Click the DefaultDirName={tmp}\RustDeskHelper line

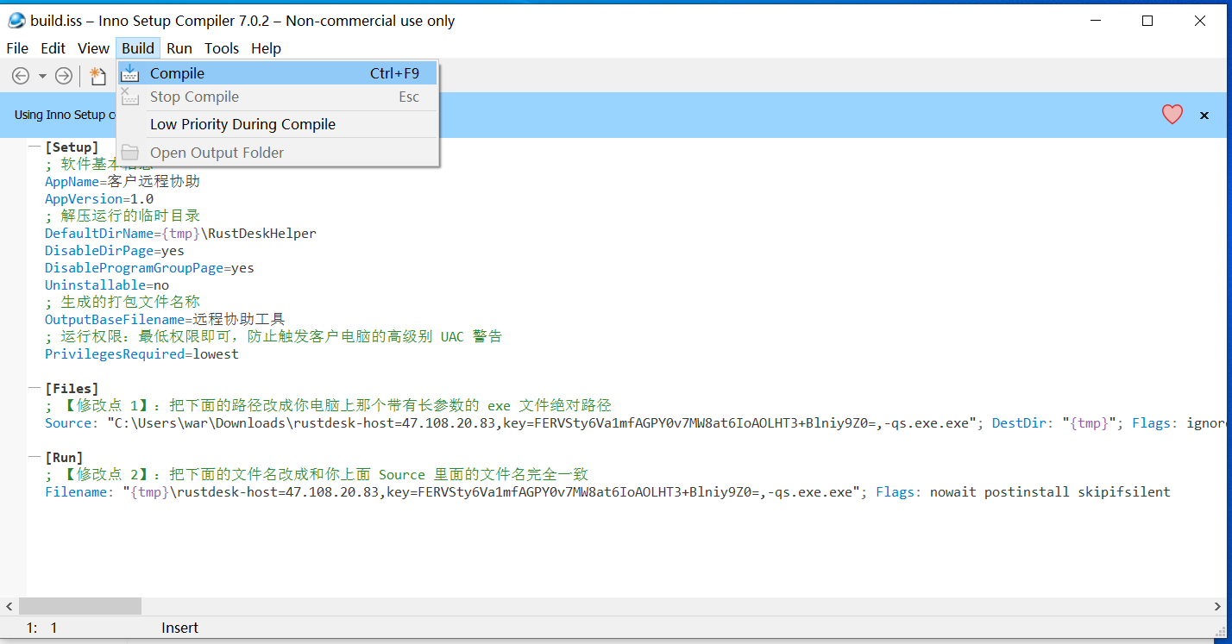click(x=180, y=234)
